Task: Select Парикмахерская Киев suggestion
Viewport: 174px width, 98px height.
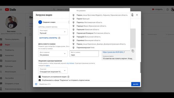Action: [x=100, y=48]
